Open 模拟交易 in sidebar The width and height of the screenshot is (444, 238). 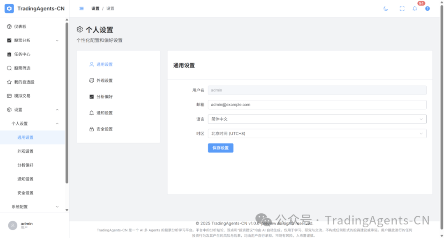22,96
